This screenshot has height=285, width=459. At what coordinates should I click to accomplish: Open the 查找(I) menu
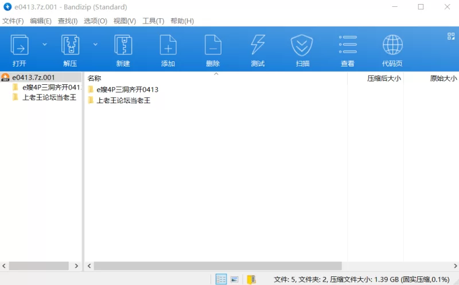coord(68,21)
